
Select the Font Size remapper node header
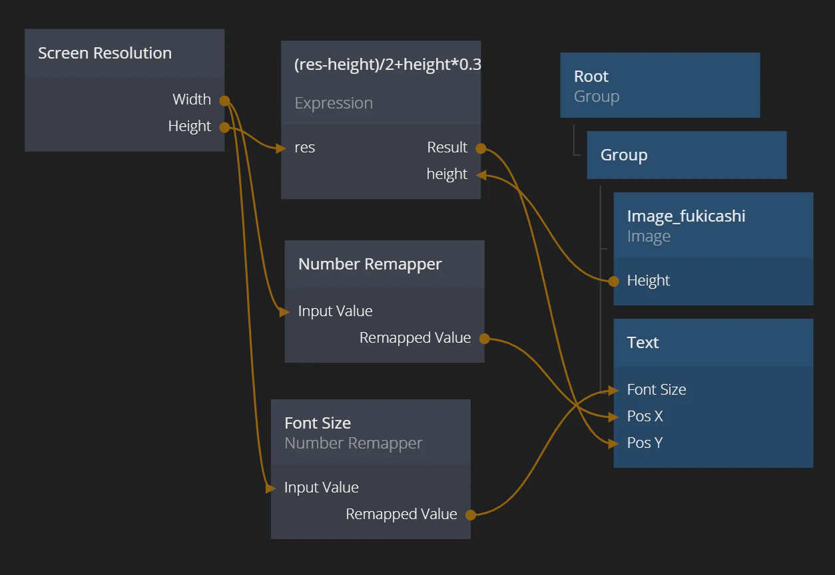tap(371, 432)
